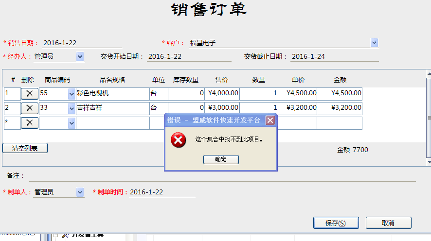Click the red error icon in the dialog
Viewport: 431px width, 241px height.
click(x=179, y=140)
